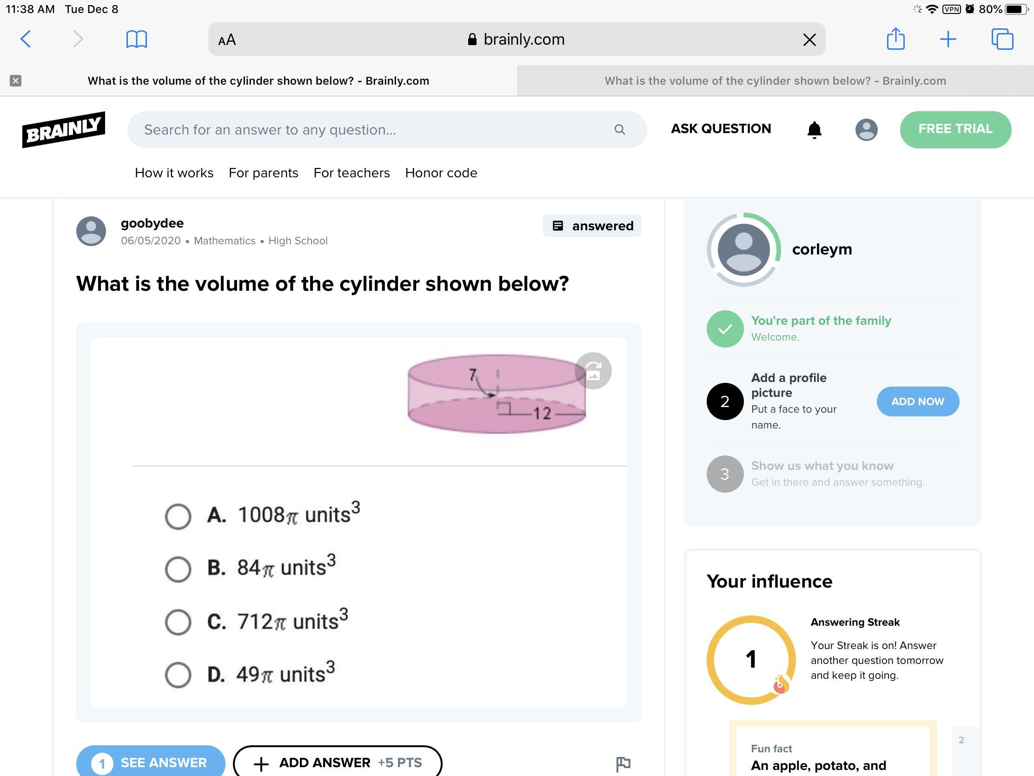The height and width of the screenshot is (776, 1034).
Task: Tap the Safari back arrow
Action: coord(26,39)
